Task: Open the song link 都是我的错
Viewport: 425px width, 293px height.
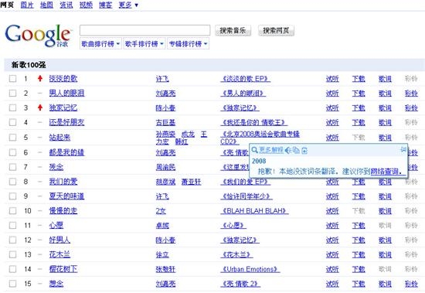Action: coord(66,152)
